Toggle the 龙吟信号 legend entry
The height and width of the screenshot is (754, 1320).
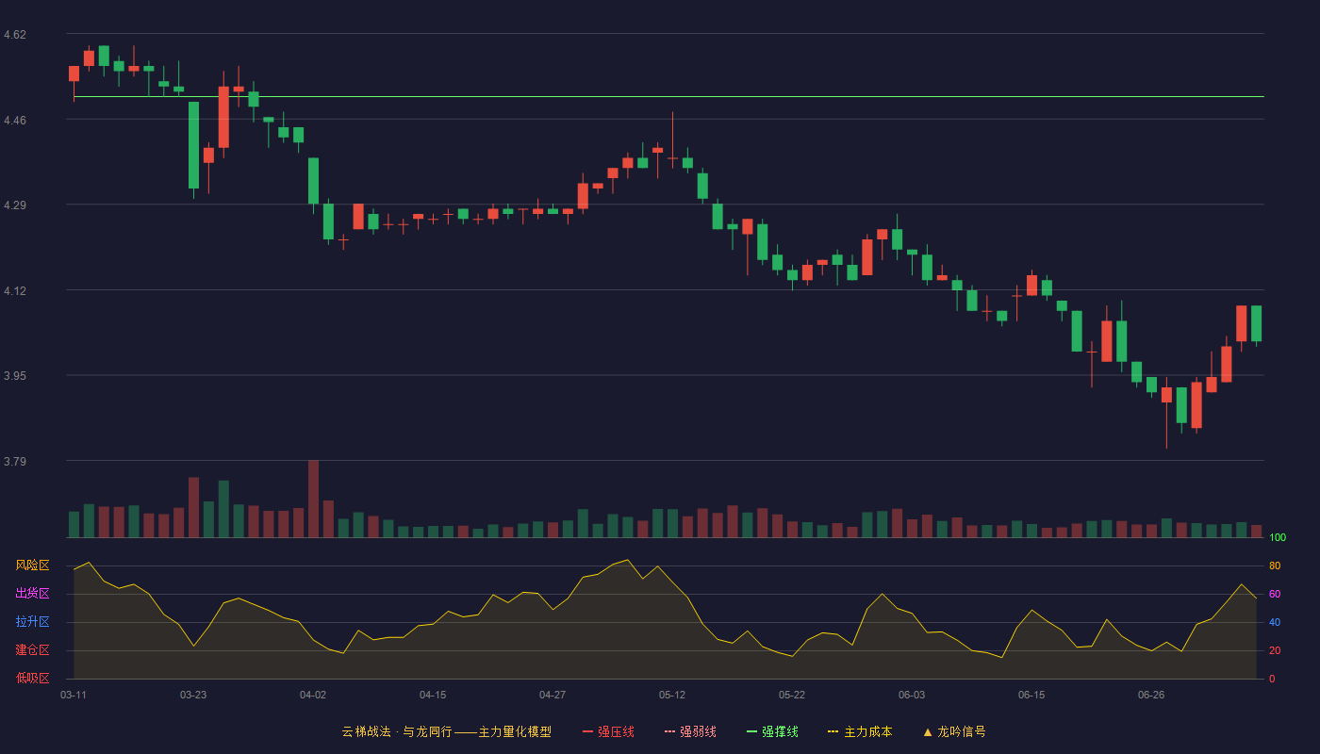click(954, 731)
